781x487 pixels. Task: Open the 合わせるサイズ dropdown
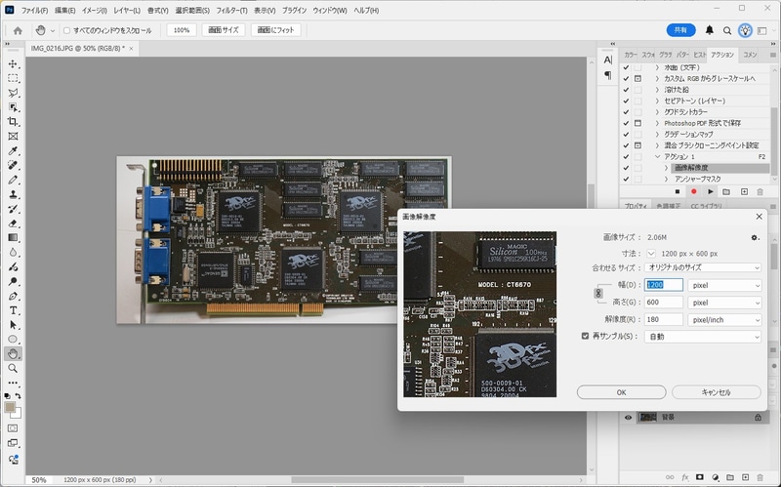(702, 267)
